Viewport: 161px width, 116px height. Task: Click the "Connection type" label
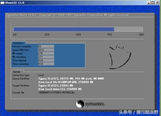[21, 75]
